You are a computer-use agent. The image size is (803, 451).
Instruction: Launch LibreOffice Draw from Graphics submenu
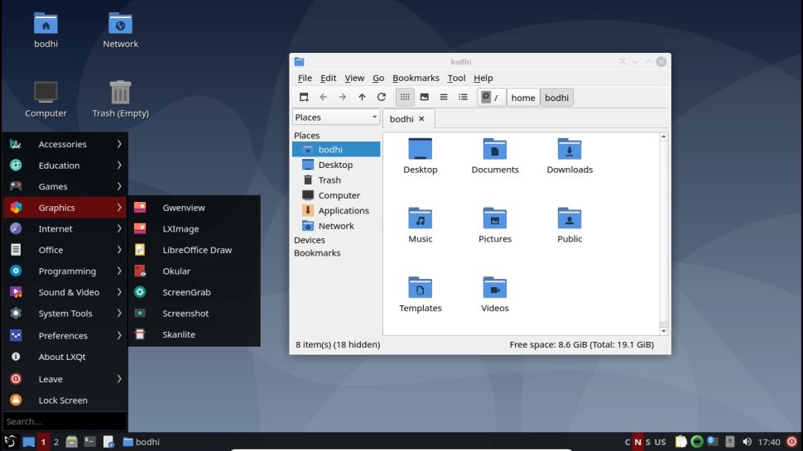tap(194, 250)
